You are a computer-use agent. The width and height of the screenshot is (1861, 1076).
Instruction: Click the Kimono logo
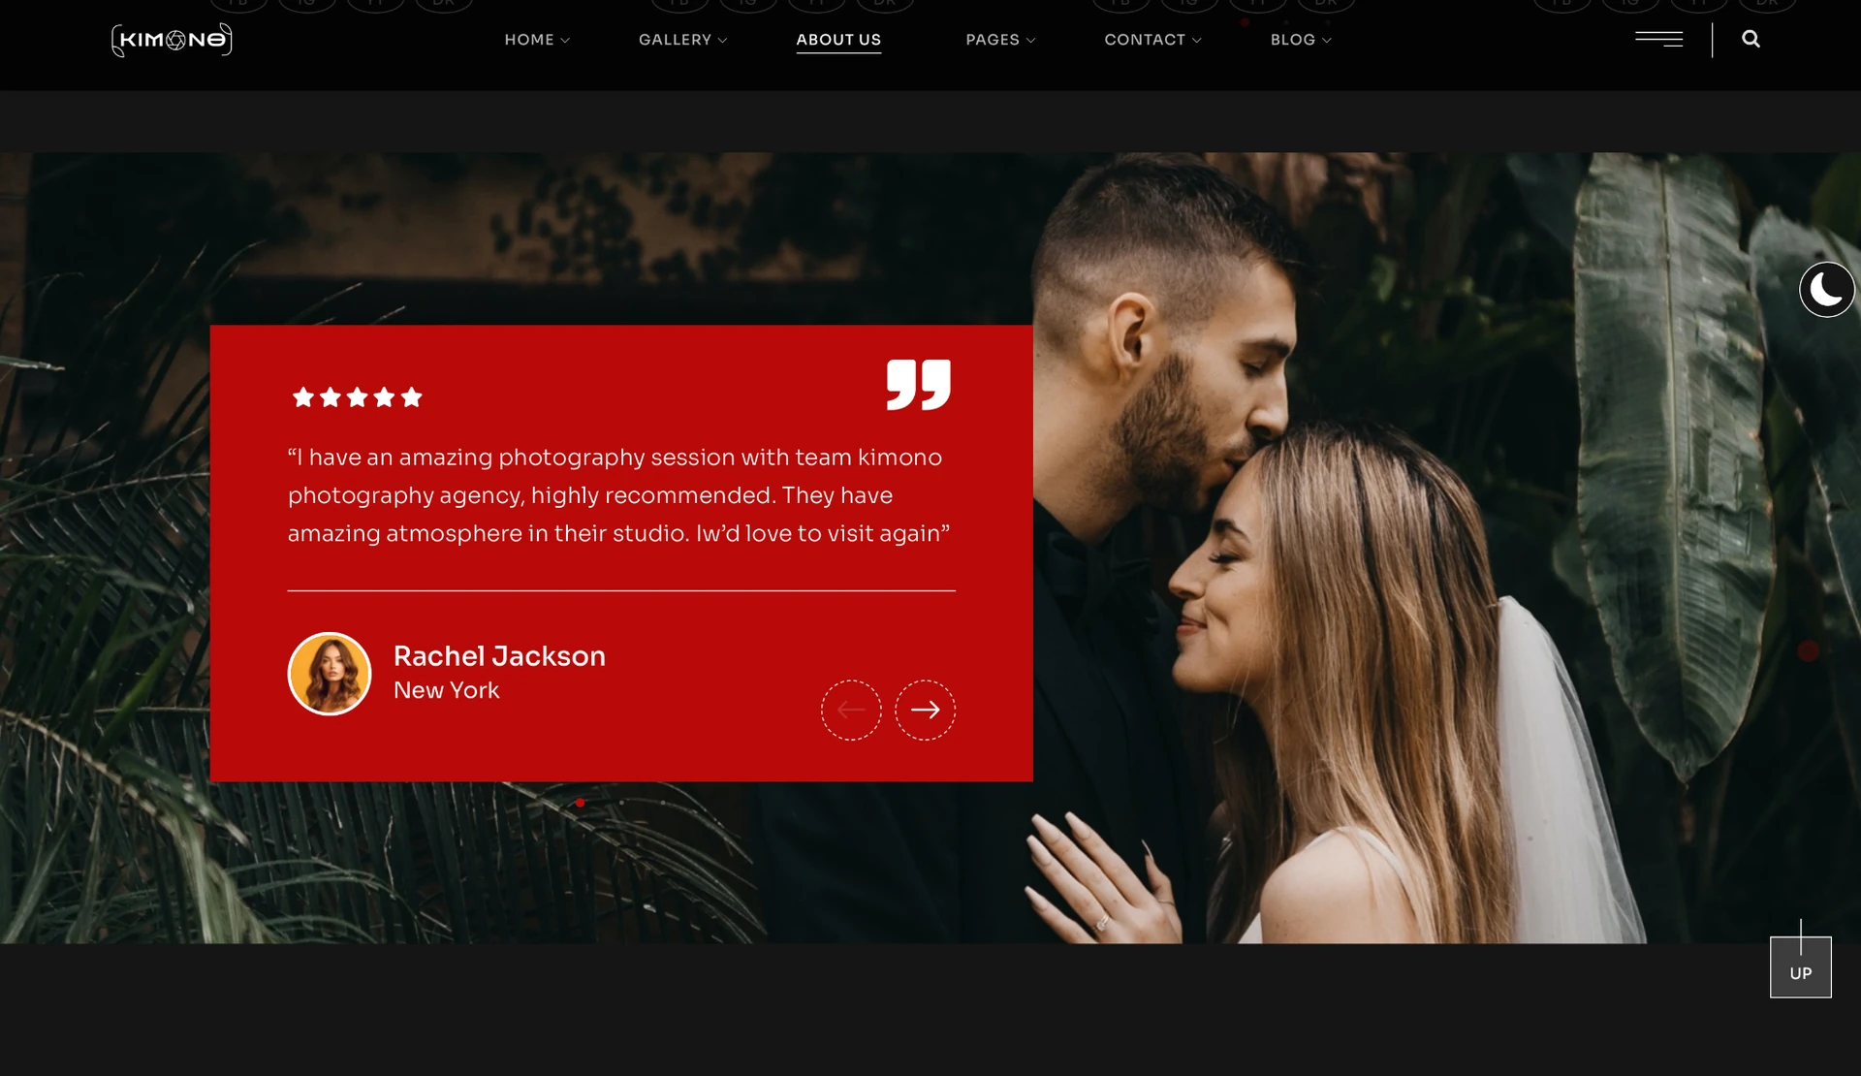click(x=172, y=40)
